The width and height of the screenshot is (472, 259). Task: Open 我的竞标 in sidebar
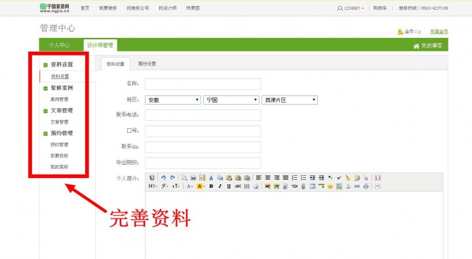pyautogui.click(x=59, y=167)
